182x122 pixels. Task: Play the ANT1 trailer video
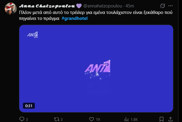tap(96, 69)
